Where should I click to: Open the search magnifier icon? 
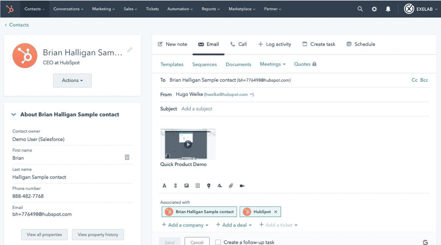point(360,9)
